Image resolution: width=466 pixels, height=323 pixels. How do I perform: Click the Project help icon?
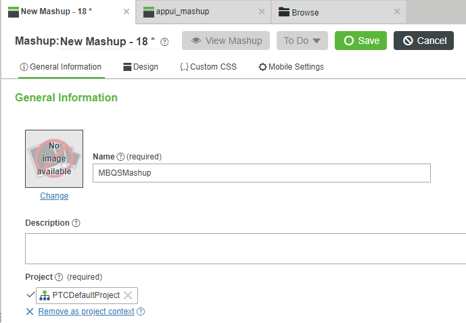[59, 277]
